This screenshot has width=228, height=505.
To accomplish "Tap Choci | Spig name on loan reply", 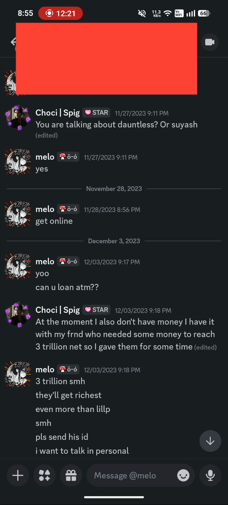I will pos(58,310).
